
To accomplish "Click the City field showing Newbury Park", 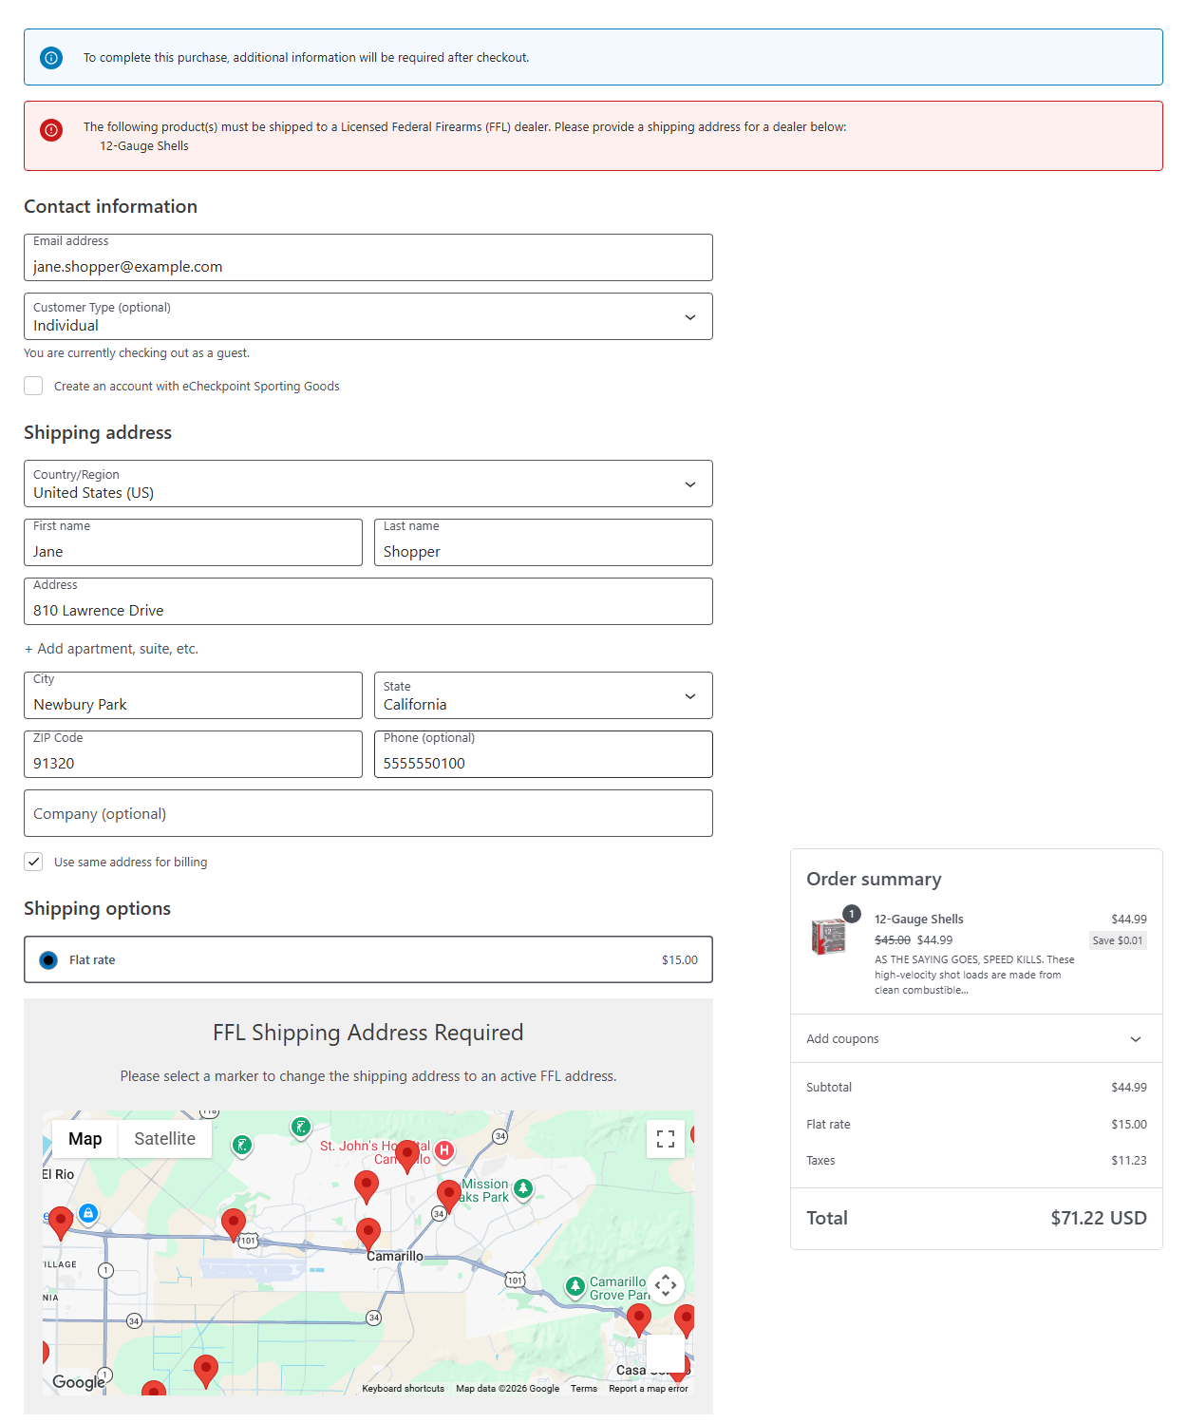I will [x=193, y=695].
